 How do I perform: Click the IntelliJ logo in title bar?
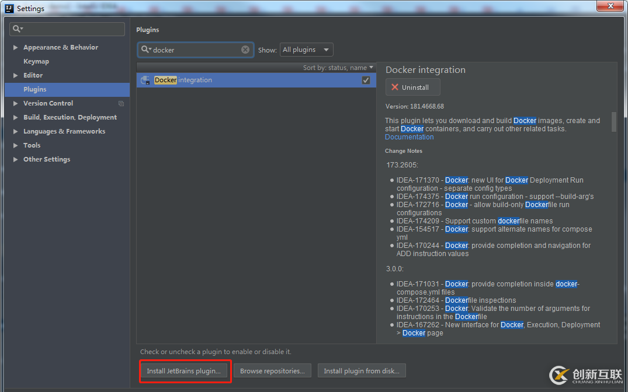coord(9,8)
